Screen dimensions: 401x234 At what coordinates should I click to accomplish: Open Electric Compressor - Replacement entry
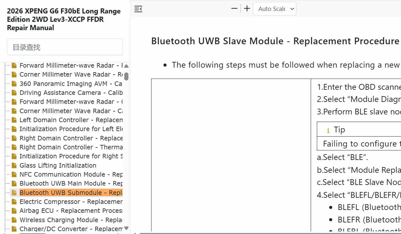pos(71,202)
